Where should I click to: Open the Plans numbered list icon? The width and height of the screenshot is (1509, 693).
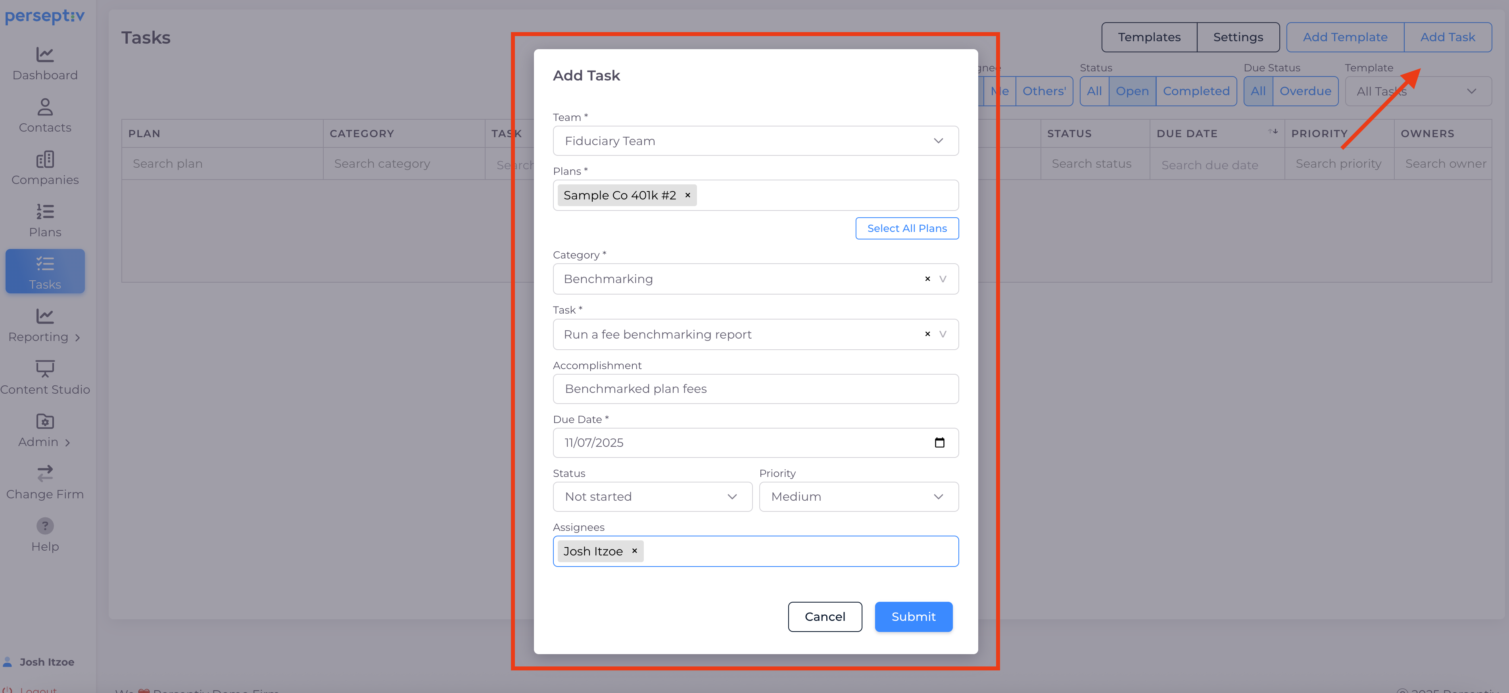tap(44, 211)
